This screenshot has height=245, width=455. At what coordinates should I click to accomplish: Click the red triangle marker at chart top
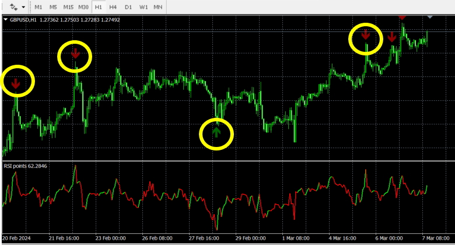(x=402, y=17)
